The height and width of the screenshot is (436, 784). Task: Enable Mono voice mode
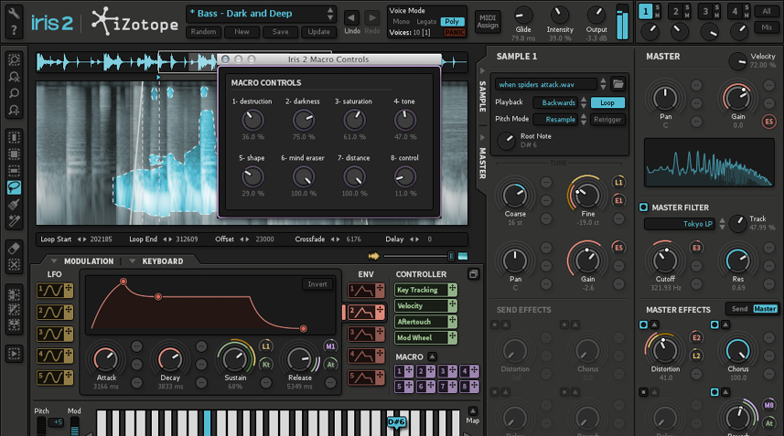point(401,21)
